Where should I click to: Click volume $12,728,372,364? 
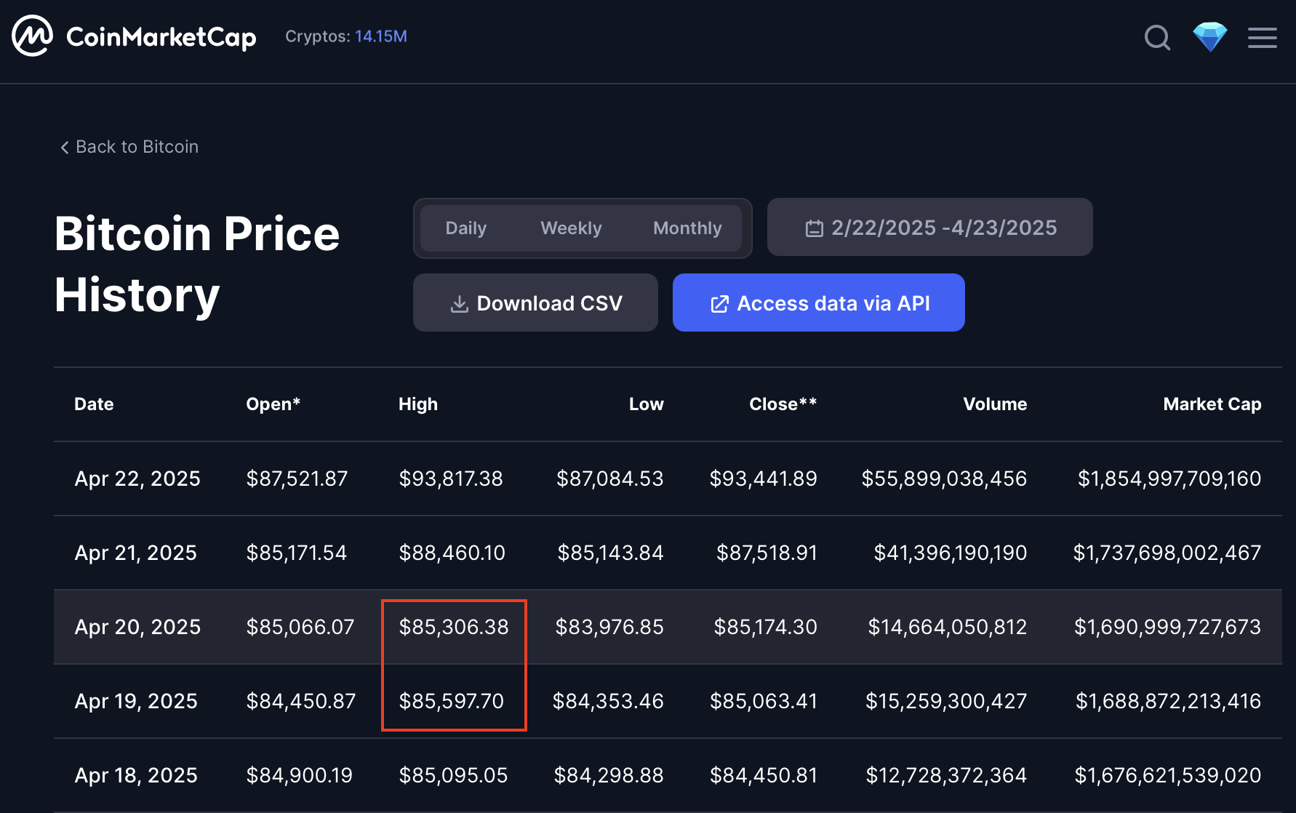[x=946, y=775]
